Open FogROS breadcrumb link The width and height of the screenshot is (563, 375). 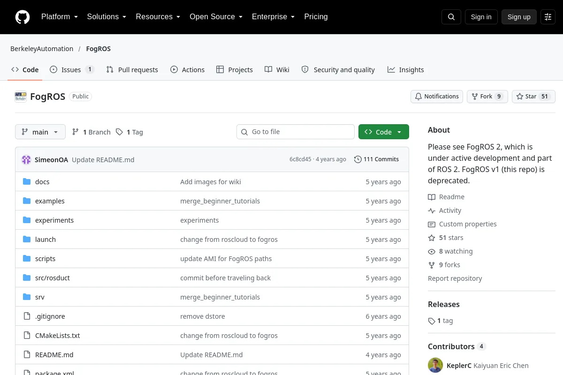[99, 49]
